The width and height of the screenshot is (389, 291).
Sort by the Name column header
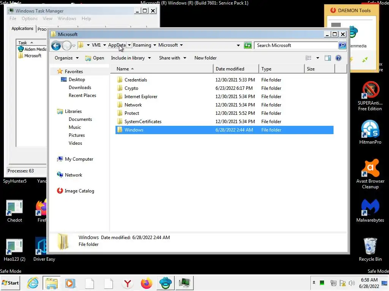point(162,69)
